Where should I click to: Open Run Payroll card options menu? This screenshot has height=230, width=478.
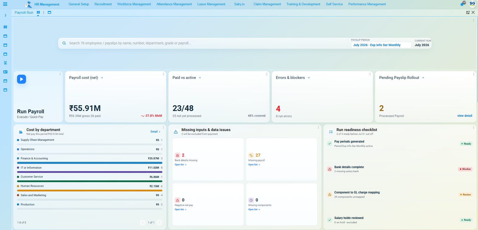(60, 74)
